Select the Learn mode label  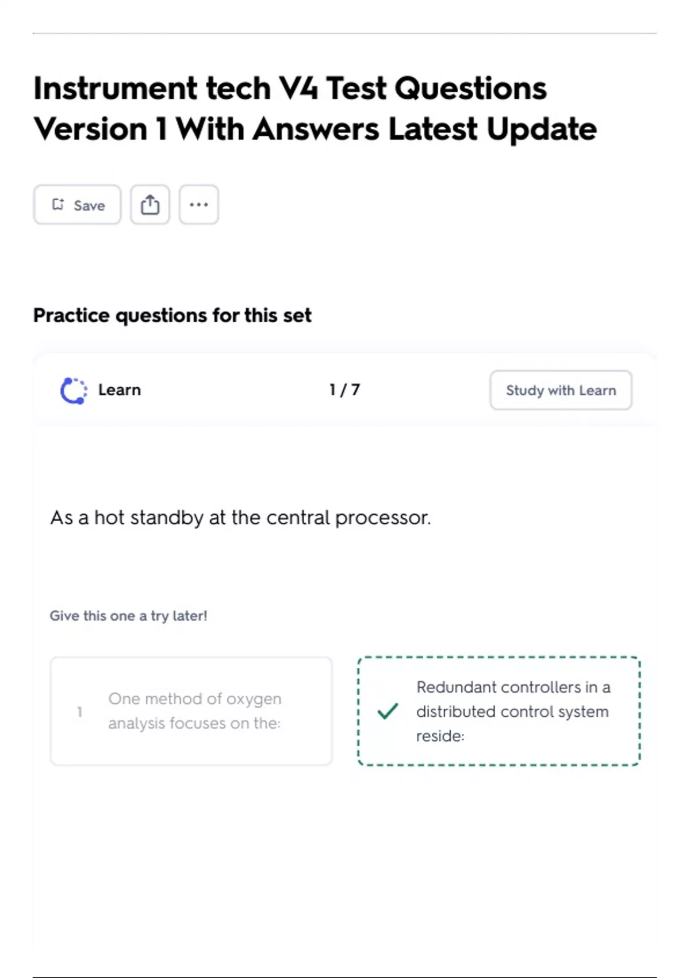click(x=120, y=390)
